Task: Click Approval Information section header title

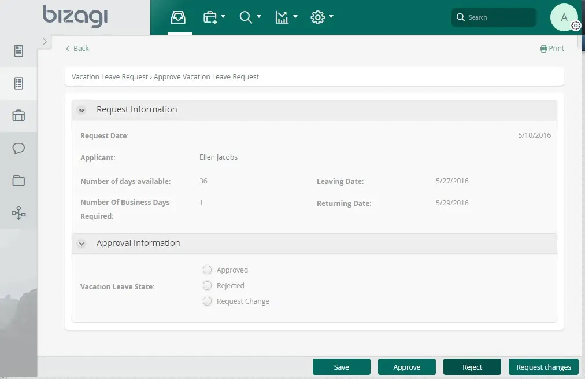Action: click(x=138, y=243)
